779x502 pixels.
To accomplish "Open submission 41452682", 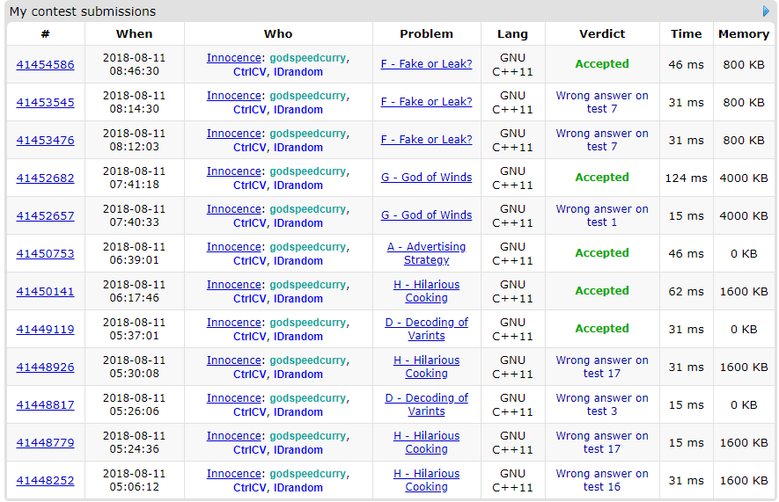I will 45,178.
